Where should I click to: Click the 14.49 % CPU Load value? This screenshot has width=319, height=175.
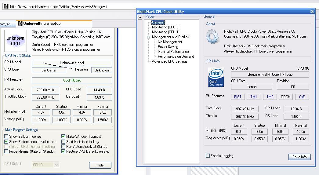point(99,90)
